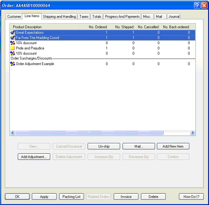209x205 pixels.
Task: Go to the Journal tab
Action: pos(174,17)
